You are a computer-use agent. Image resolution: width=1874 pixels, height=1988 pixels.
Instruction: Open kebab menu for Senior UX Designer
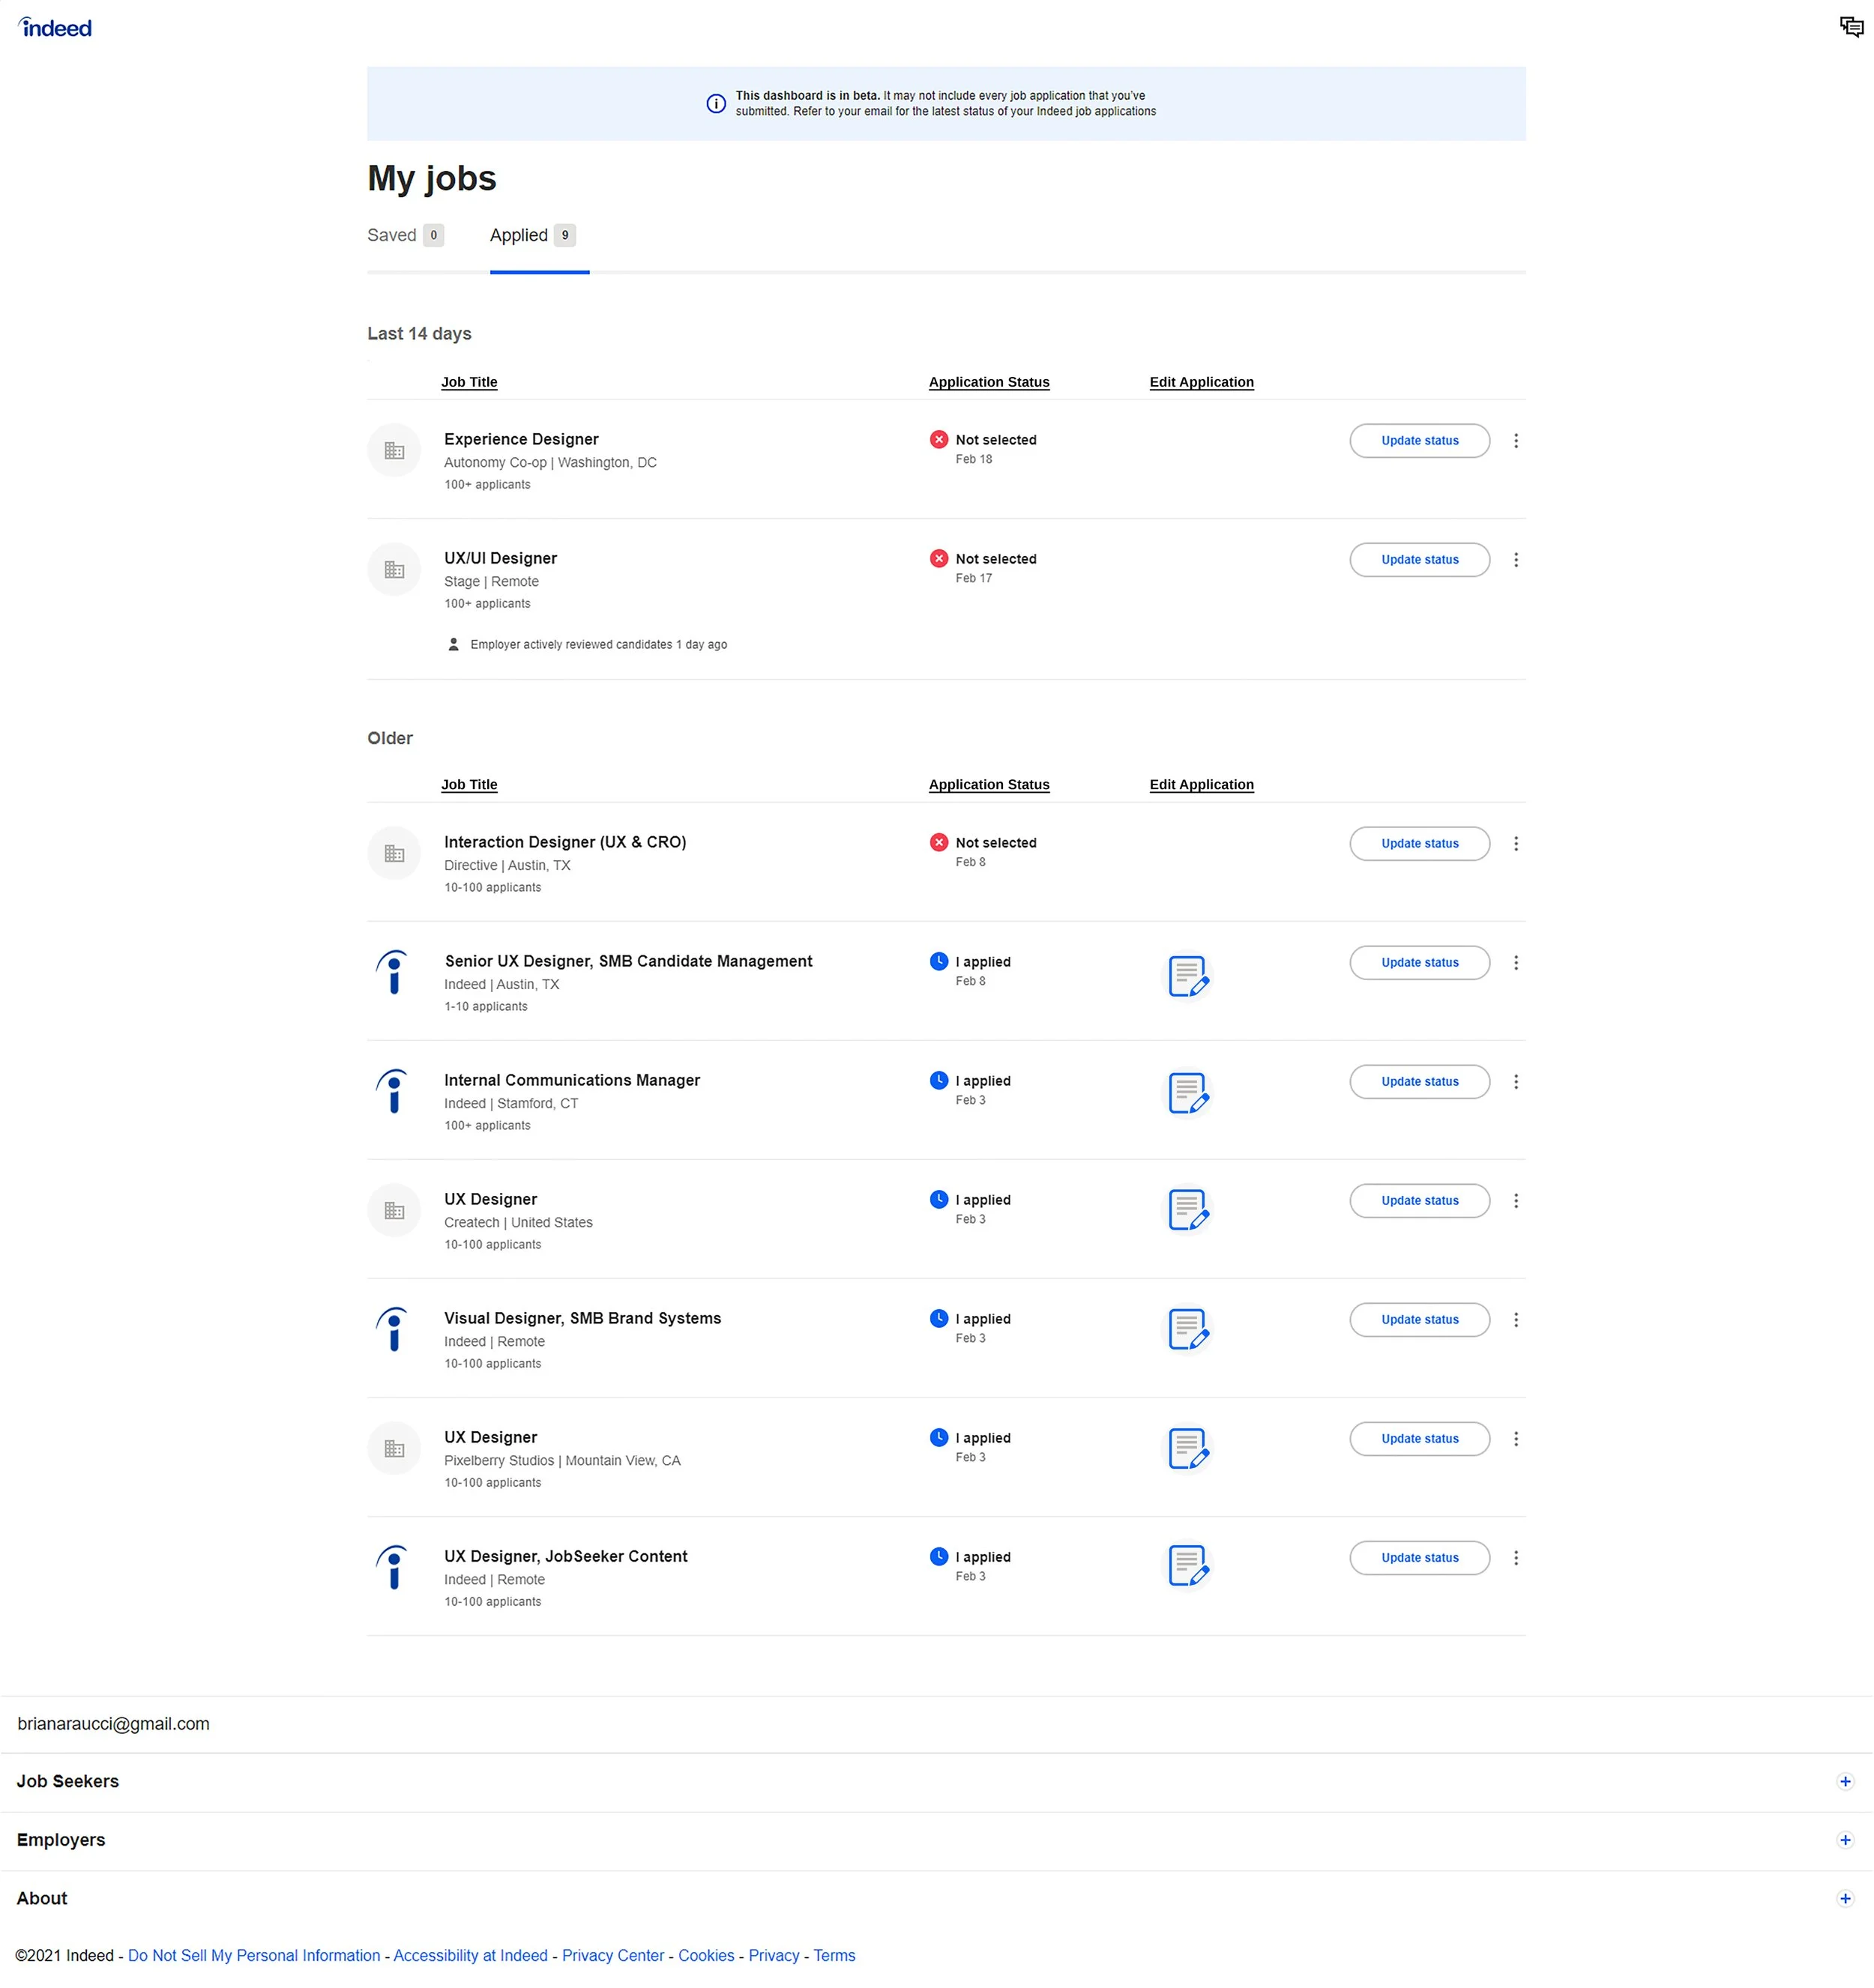click(x=1516, y=963)
